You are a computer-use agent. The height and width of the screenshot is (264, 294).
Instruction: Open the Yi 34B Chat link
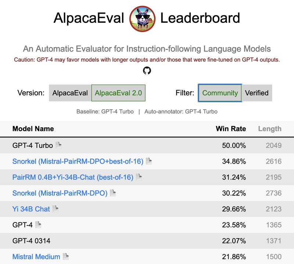[31, 209]
